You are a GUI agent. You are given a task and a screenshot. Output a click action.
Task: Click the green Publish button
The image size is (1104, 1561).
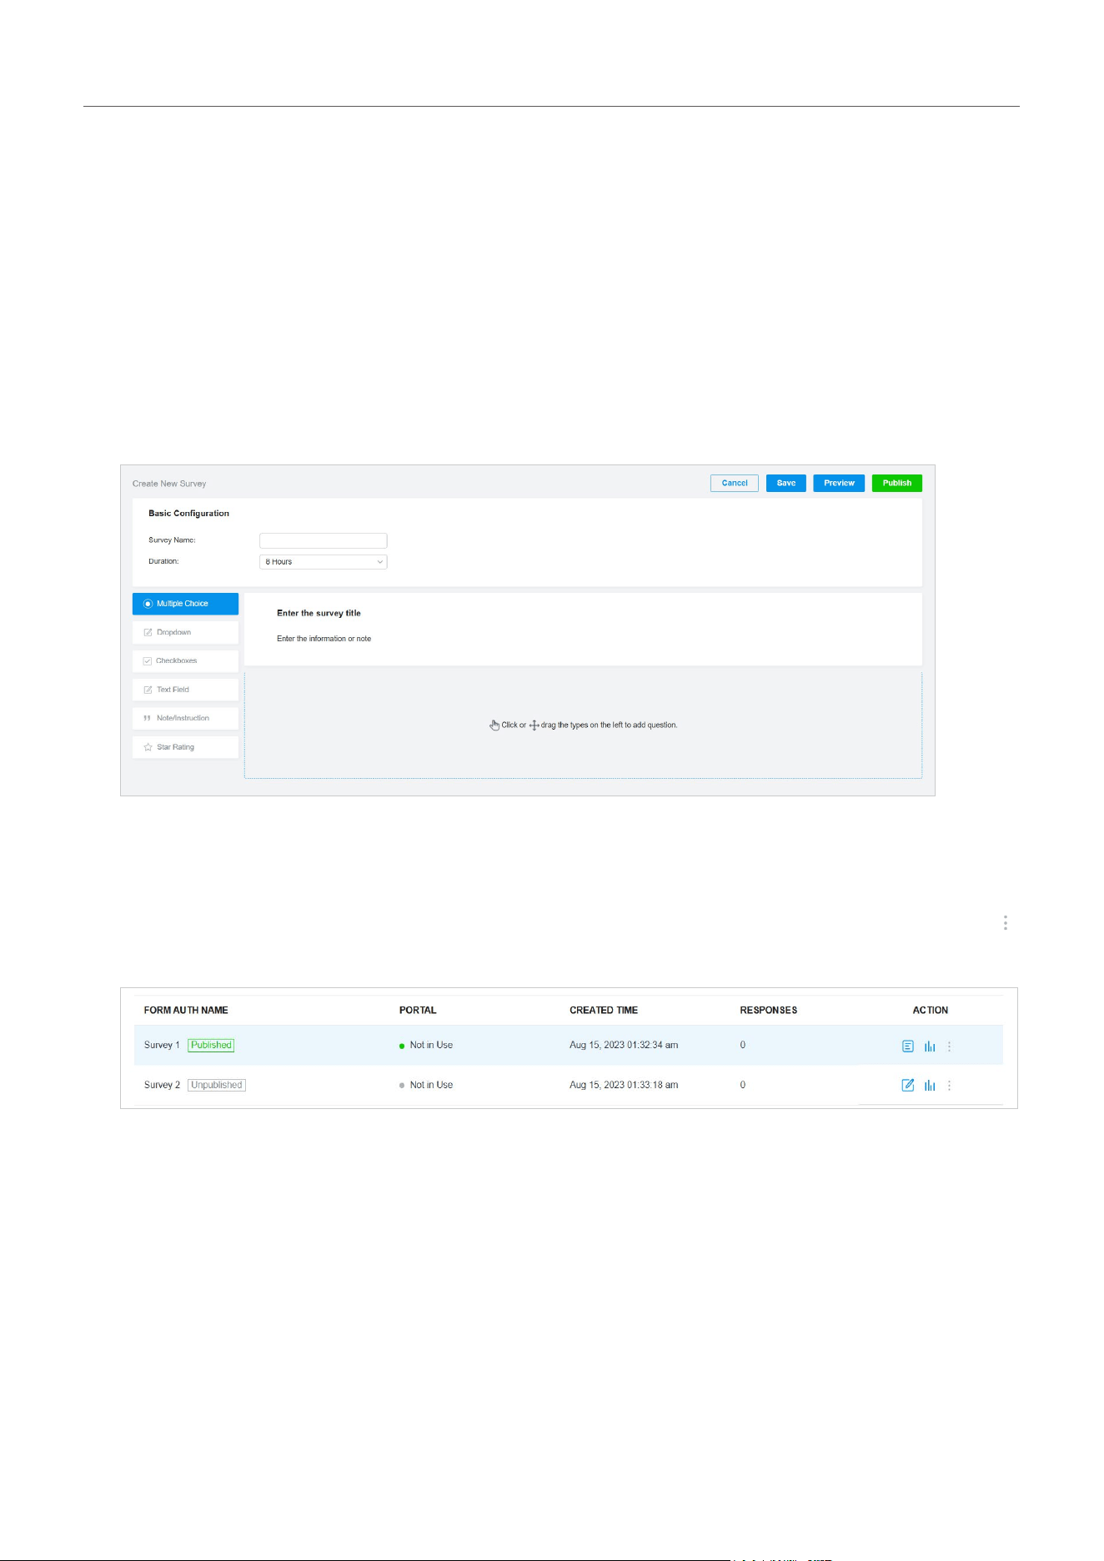click(x=896, y=483)
